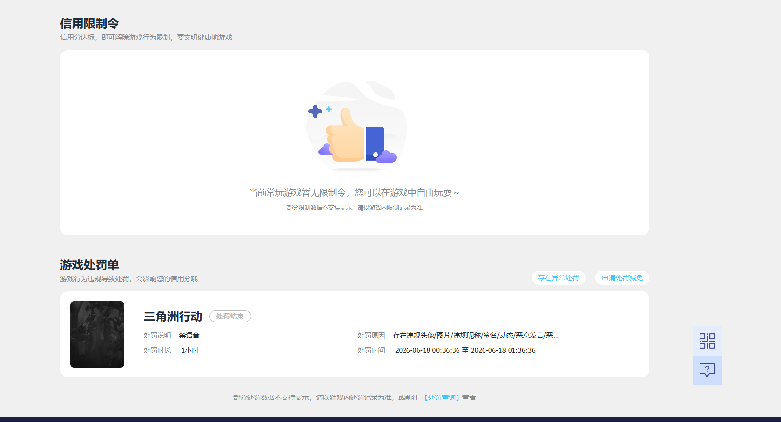Click the 信用限制令 heading
Screen dimensions: 781x422
89,24
